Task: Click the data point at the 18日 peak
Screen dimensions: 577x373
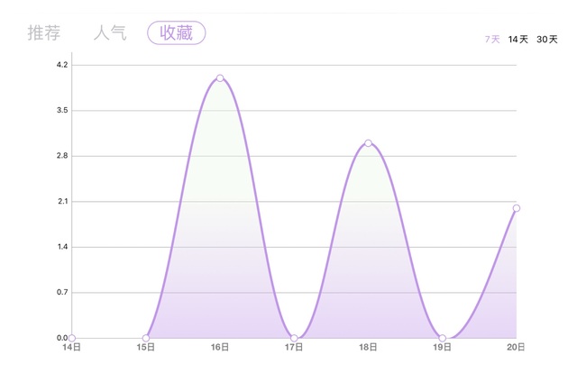Action: [x=368, y=143]
